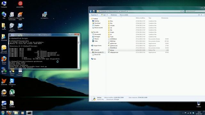Click the Explorer search box
Image resolution: width=205 pixels, height=115 pixels.
click(x=195, y=11)
